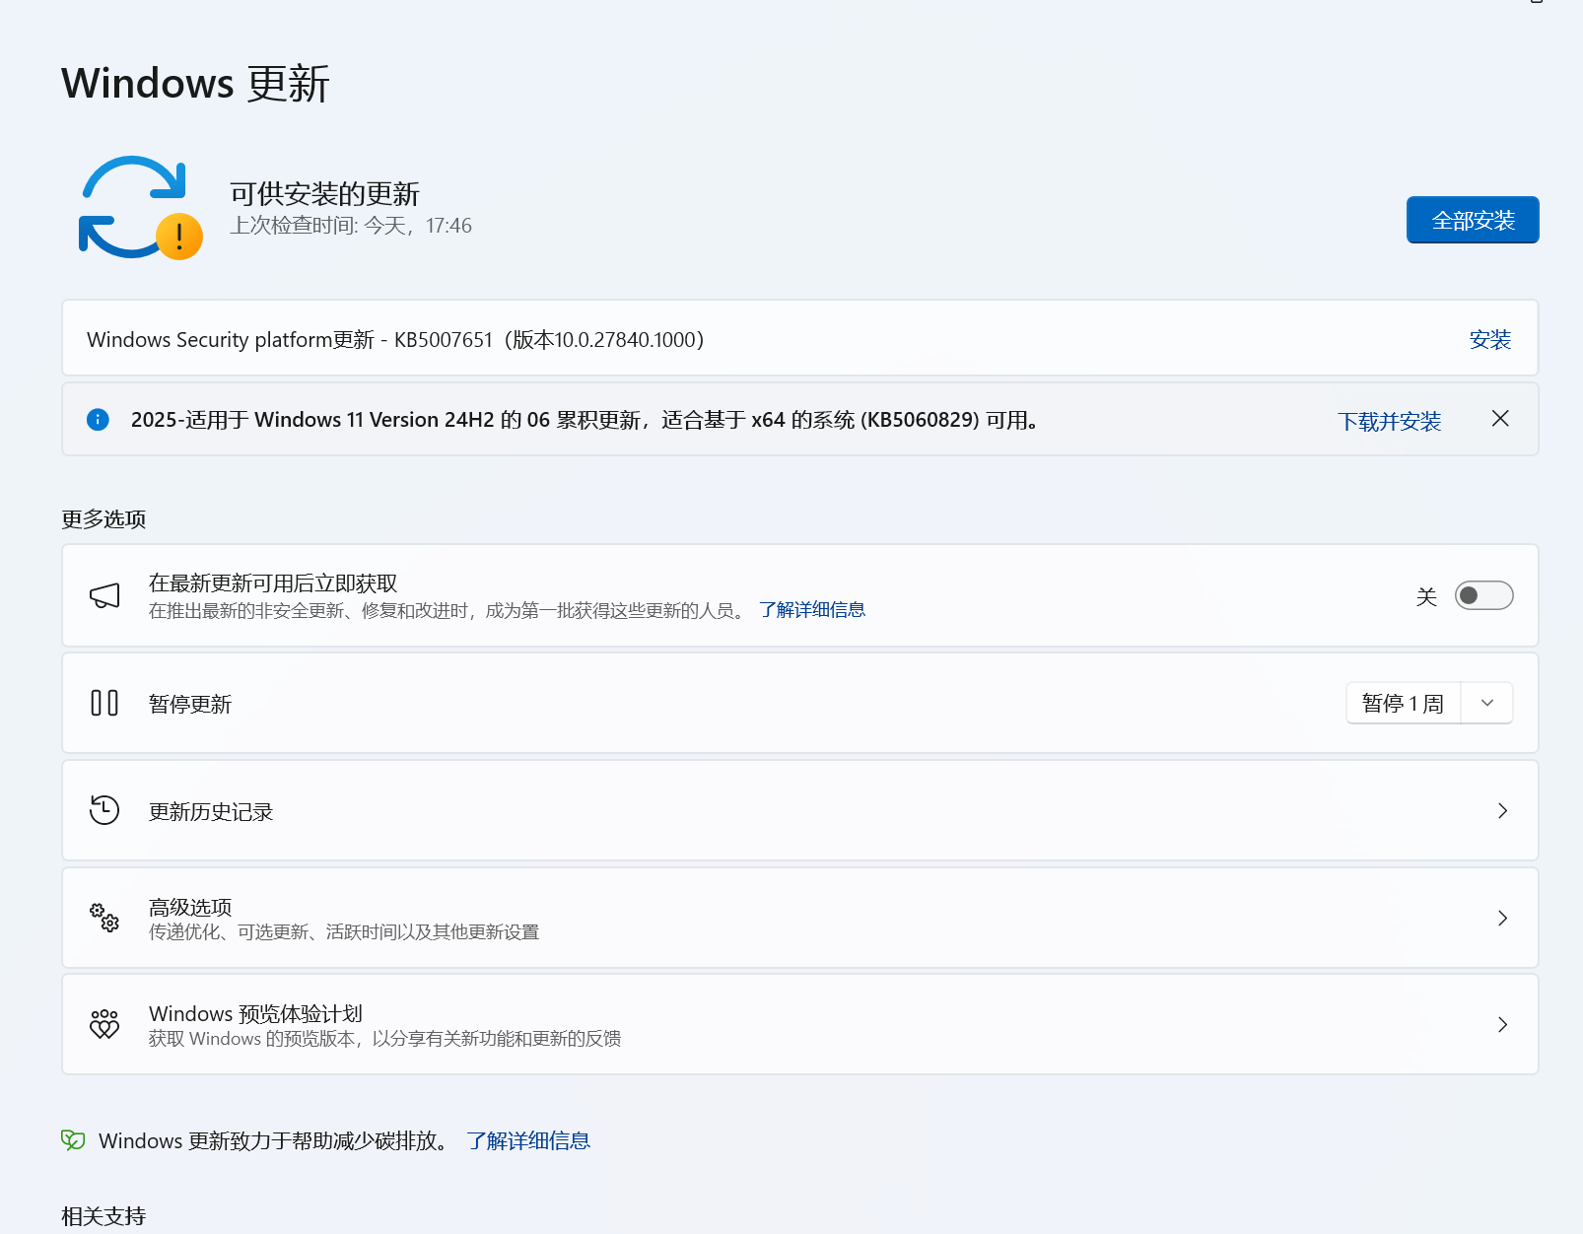This screenshot has width=1583, height=1234.
Task: Open 了解详细信息 link about latest updates
Action: click(x=811, y=610)
